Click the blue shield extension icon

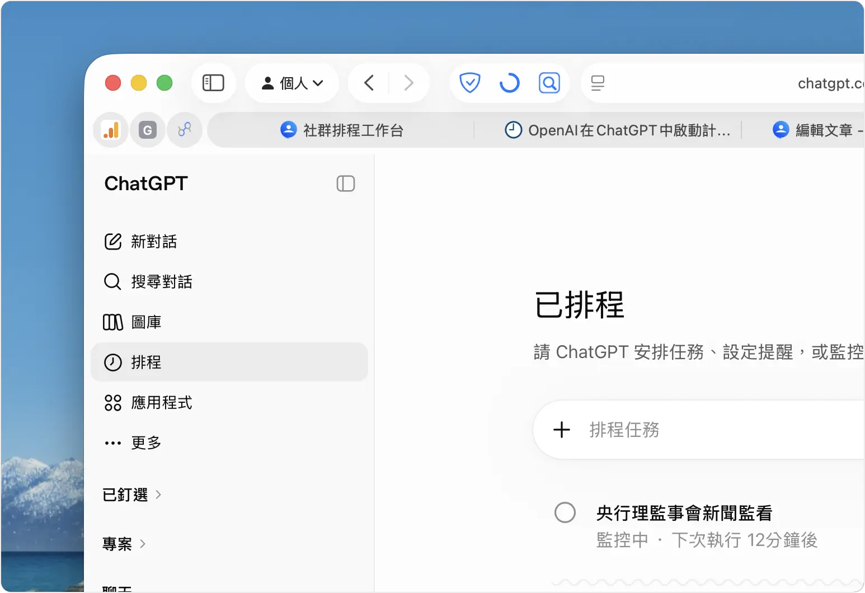(469, 83)
